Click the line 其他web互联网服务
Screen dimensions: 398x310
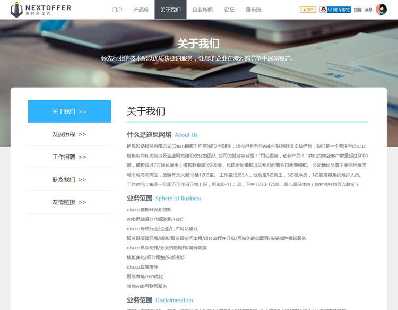click(147, 286)
